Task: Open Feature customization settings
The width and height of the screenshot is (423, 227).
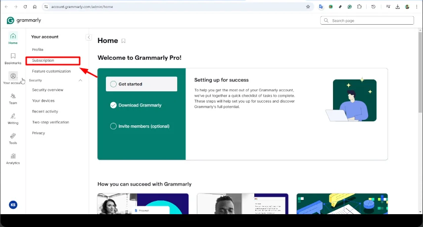Action: pyautogui.click(x=51, y=71)
